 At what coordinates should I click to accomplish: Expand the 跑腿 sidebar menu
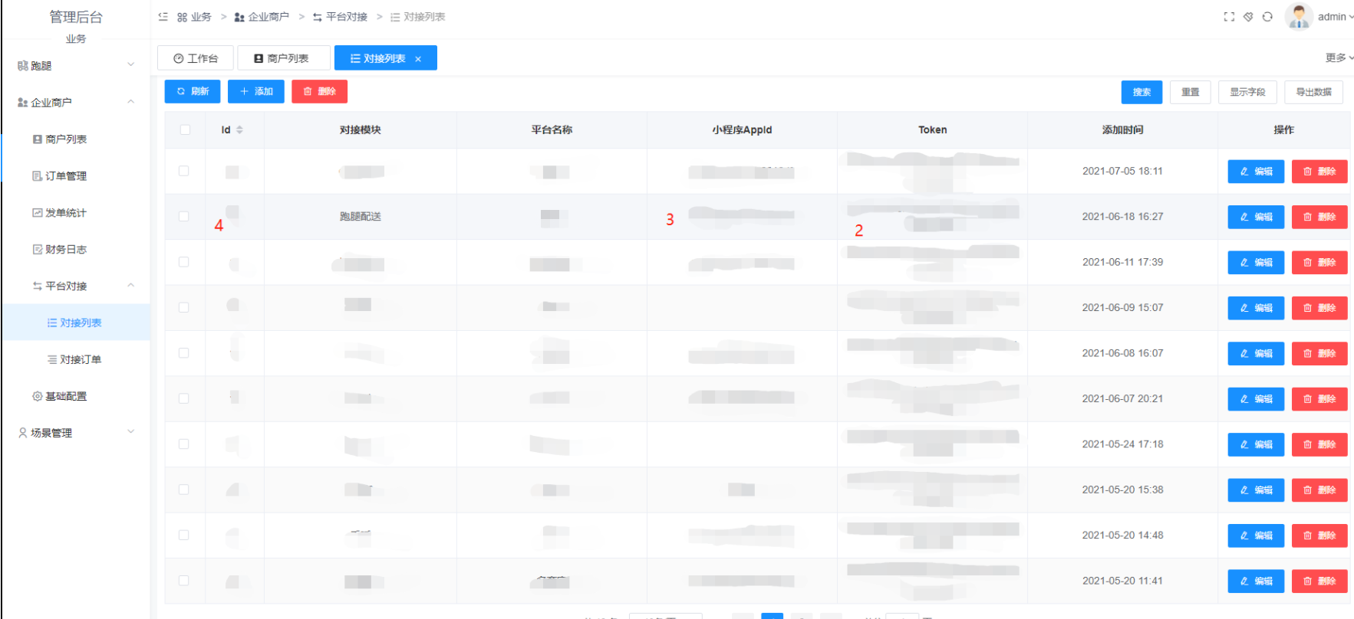(x=75, y=66)
